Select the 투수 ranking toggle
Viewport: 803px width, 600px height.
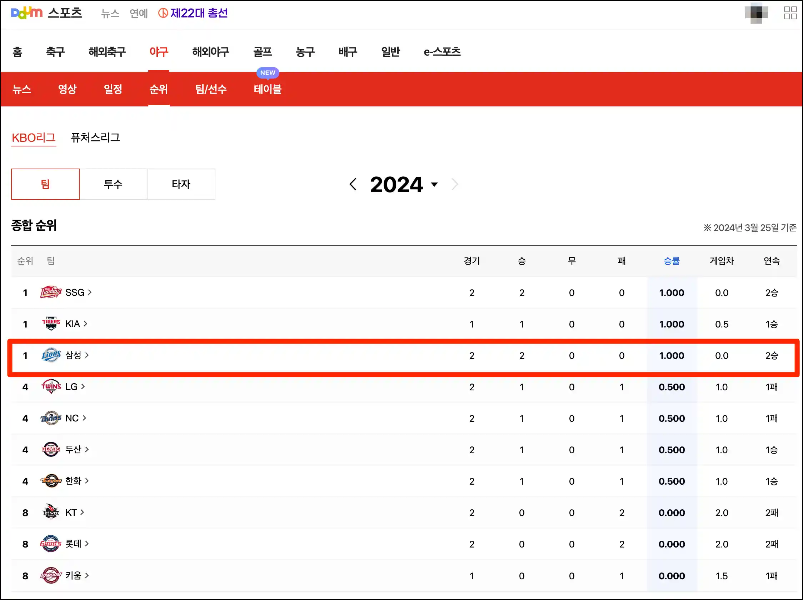click(113, 184)
